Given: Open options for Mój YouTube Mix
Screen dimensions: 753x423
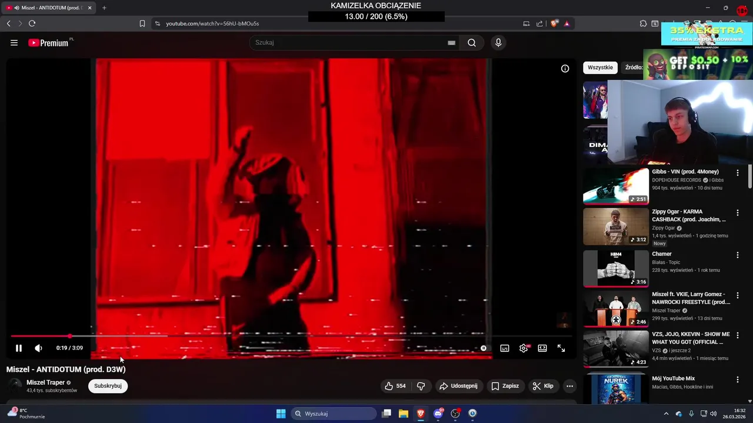Looking at the screenshot, I should coord(738,379).
